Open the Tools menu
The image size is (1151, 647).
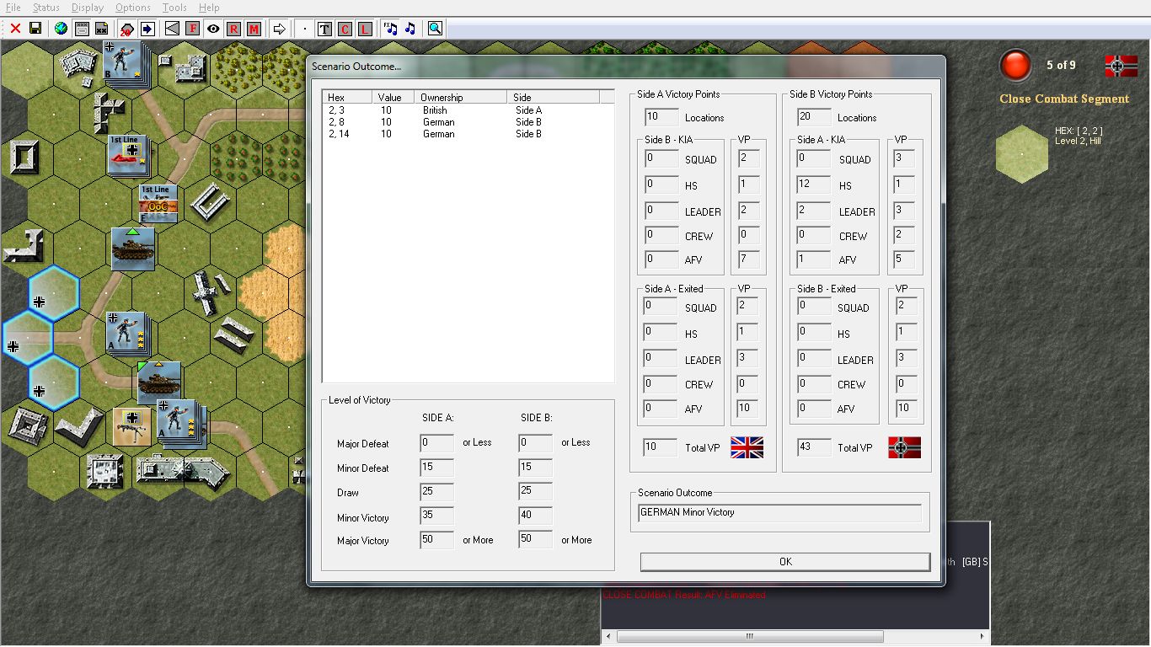[174, 8]
